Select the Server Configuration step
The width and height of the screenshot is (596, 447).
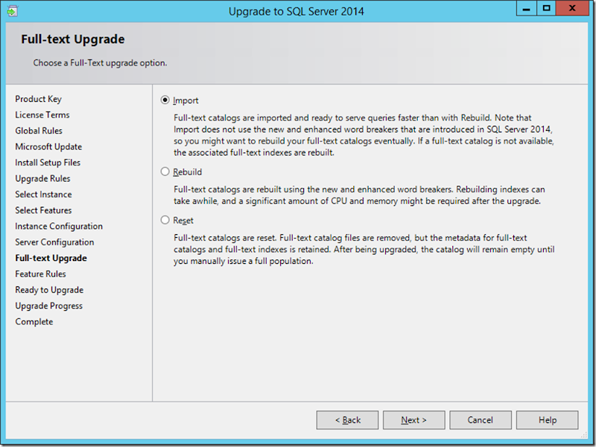(x=54, y=242)
